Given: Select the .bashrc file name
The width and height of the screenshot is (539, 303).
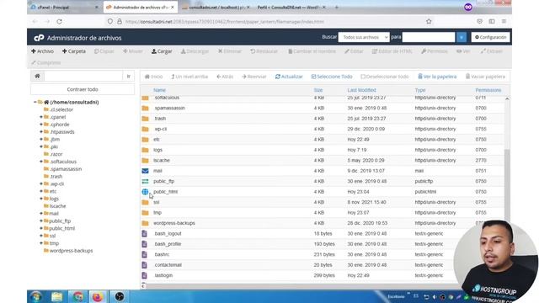Looking at the screenshot, I should (162, 254).
